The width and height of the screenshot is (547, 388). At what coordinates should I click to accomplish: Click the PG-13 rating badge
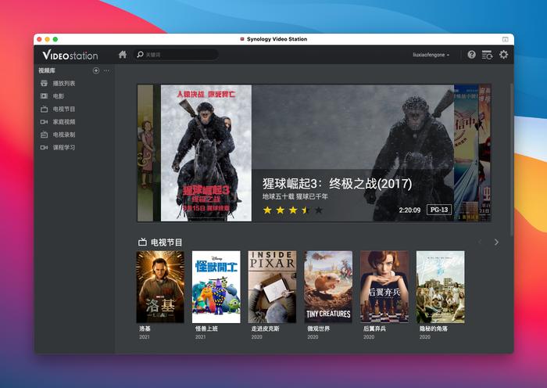[x=439, y=210]
